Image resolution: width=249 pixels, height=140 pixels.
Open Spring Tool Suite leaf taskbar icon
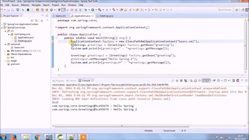click(61, 137)
